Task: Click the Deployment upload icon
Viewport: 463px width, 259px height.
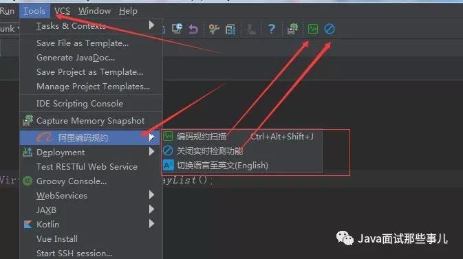Action: coord(28,152)
